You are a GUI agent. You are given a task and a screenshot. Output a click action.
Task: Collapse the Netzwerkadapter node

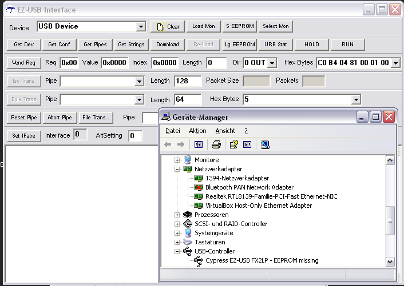coord(177,169)
